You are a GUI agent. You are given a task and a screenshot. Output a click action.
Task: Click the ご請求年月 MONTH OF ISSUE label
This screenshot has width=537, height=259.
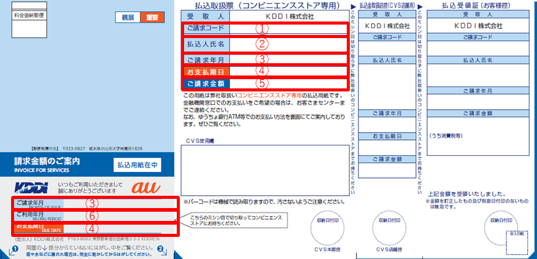pyautogui.click(x=37, y=204)
